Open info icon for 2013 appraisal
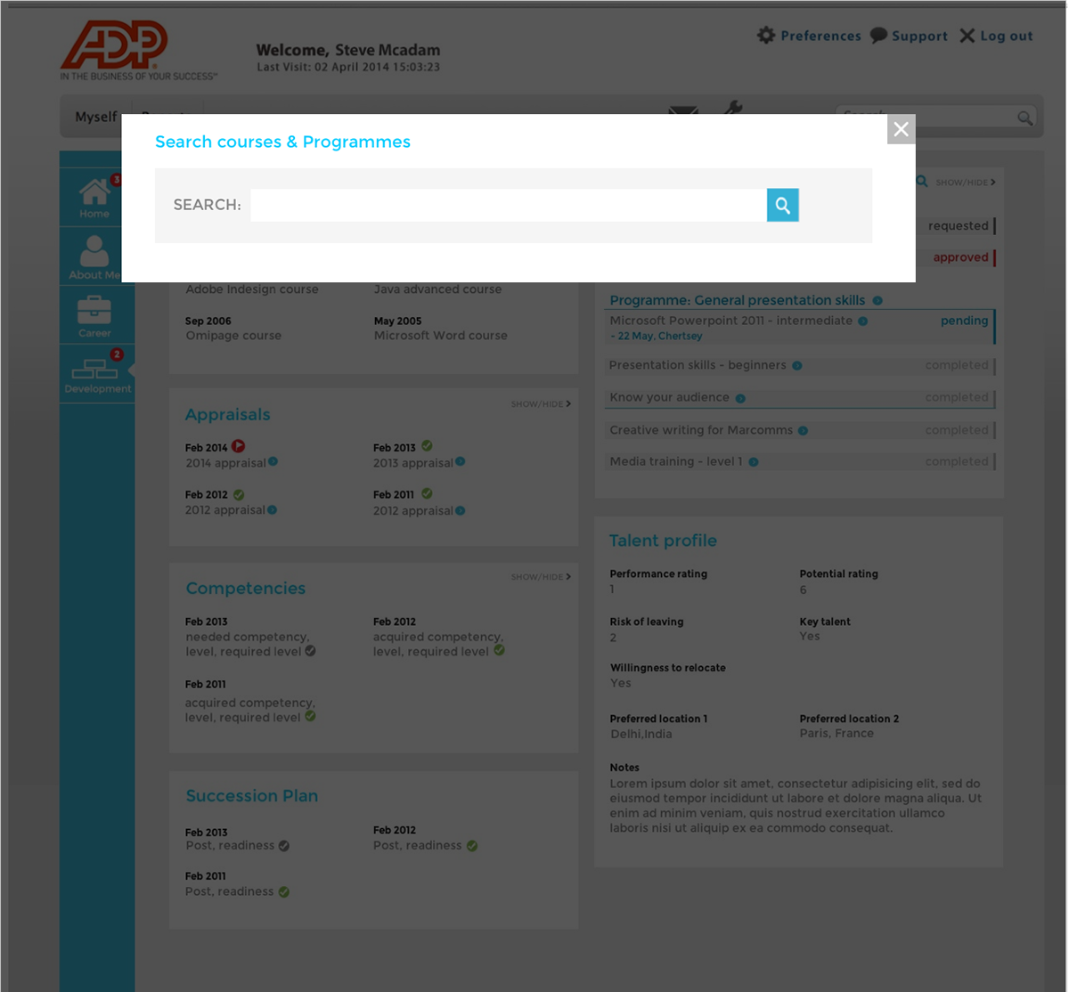Viewport: 1069px width, 992px height. pyautogui.click(x=461, y=462)
